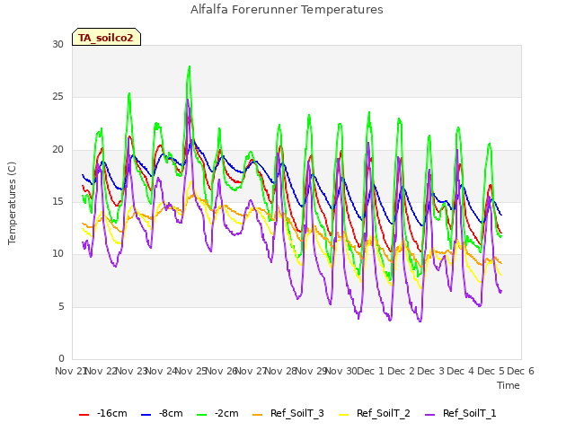
Task: Toggle the -16cm legend entry
Action: tap(103, 413)
